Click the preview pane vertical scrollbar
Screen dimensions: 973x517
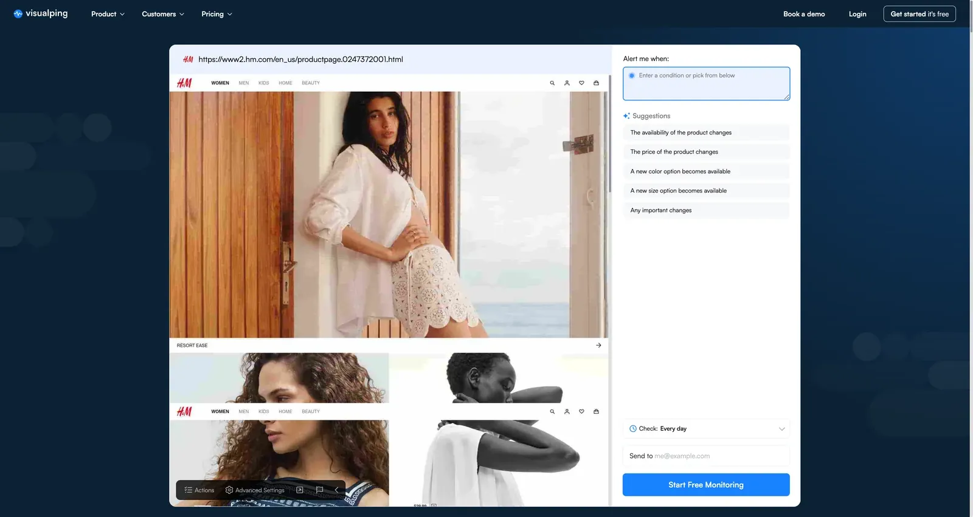609,134
